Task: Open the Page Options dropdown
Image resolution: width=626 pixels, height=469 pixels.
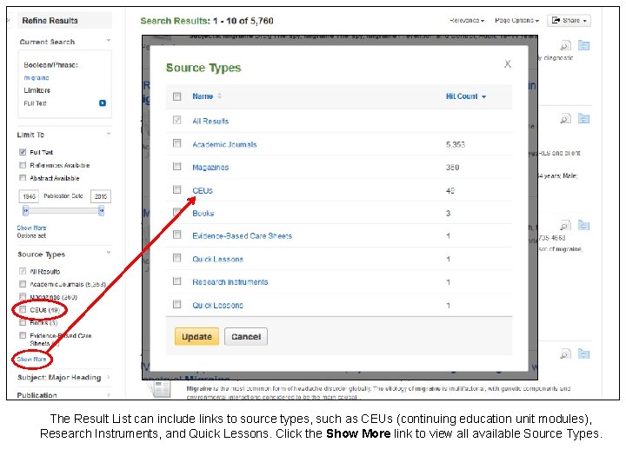Action: tap(516, 20)
